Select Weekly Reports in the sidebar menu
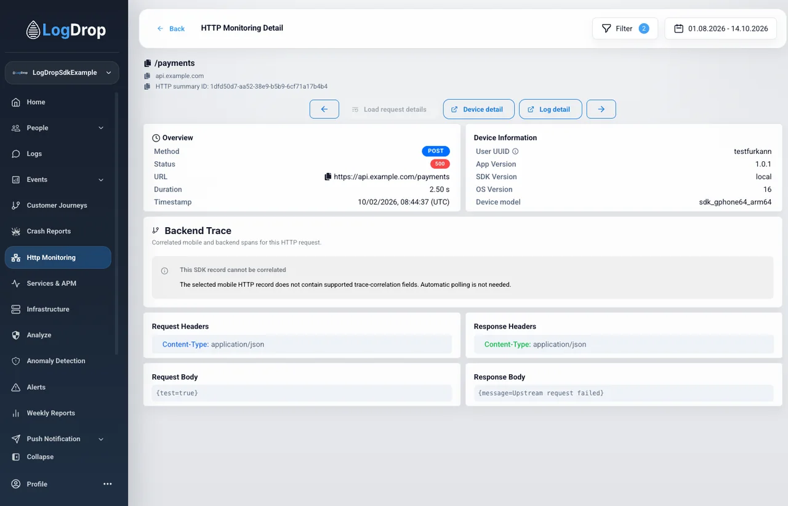Viewport: 788px width, 506px height. coord(58,413)
